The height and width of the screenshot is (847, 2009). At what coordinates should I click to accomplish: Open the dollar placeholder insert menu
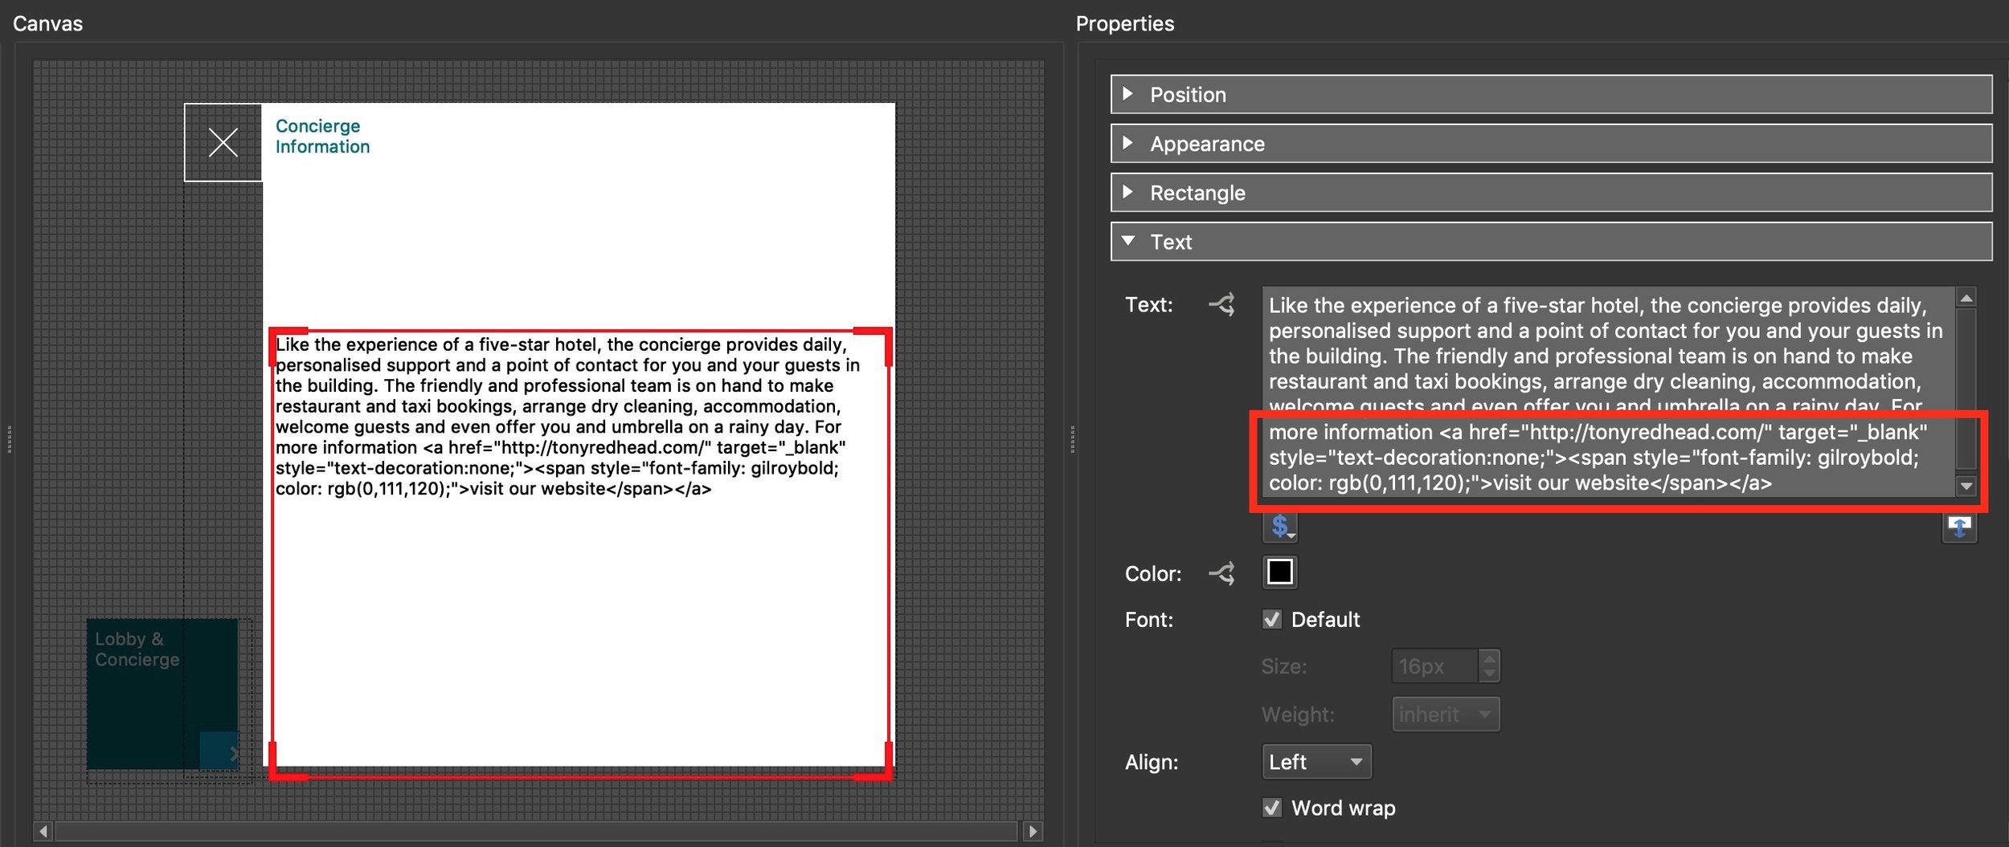pyautogui.click(x=1280, y=527)
